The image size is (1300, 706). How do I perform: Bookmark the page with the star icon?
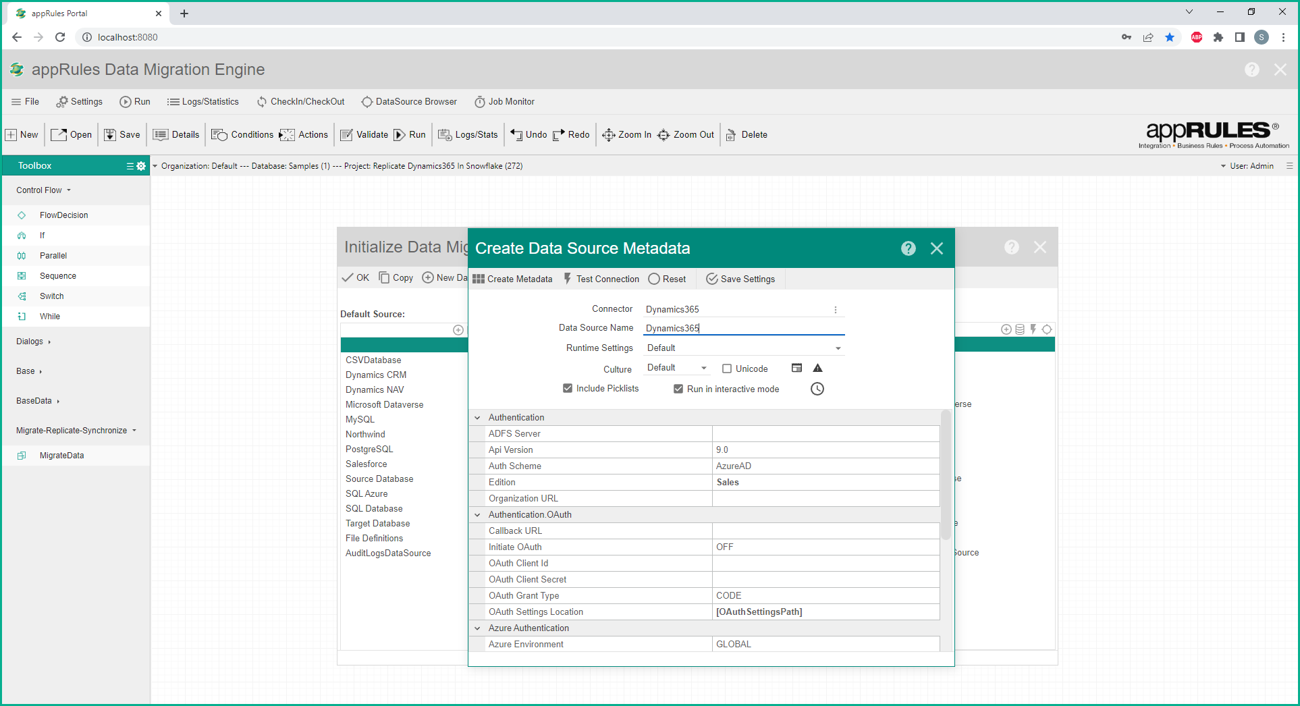[1170, 37]
